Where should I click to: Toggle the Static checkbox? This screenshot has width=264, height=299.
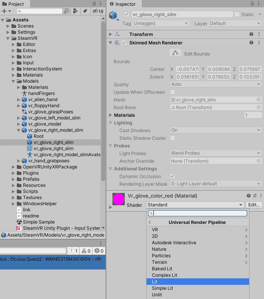pyautogui.click(x=237, y=14)
